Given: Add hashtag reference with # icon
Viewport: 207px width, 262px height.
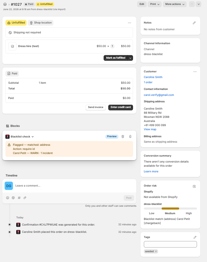Looking at the screenshot, I should point(19,198).
